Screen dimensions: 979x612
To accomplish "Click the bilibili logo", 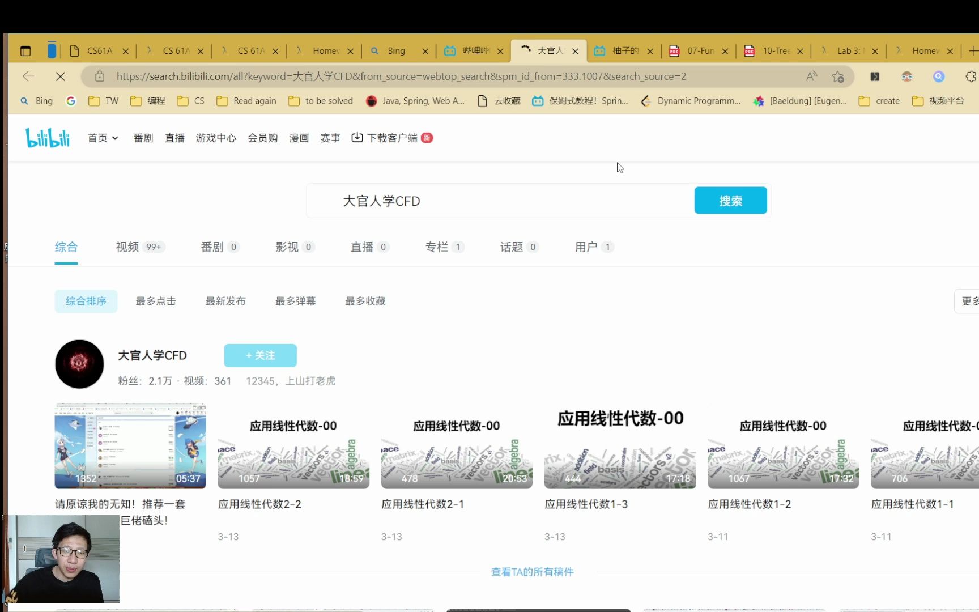I will [x=48, y=138].
